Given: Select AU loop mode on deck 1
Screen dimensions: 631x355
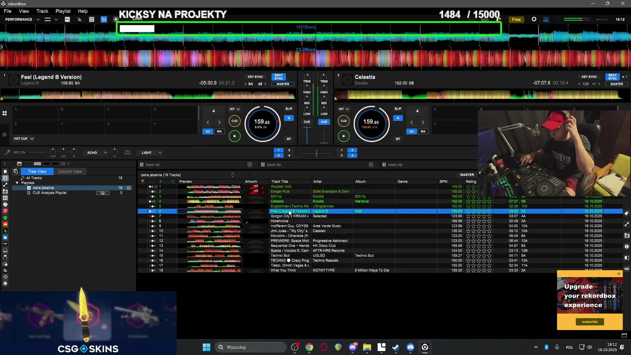Looking at the screenshot, I should (208, 132).
